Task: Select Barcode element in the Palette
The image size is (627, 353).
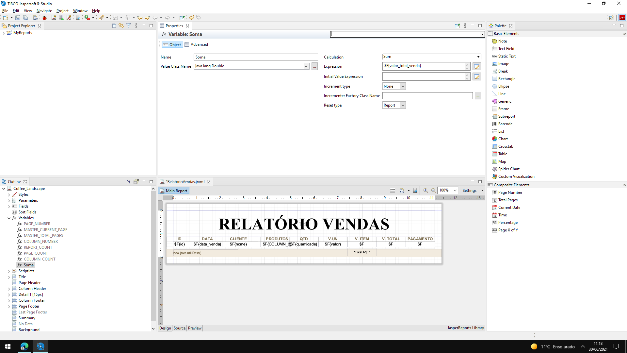Action: (505, 124)
